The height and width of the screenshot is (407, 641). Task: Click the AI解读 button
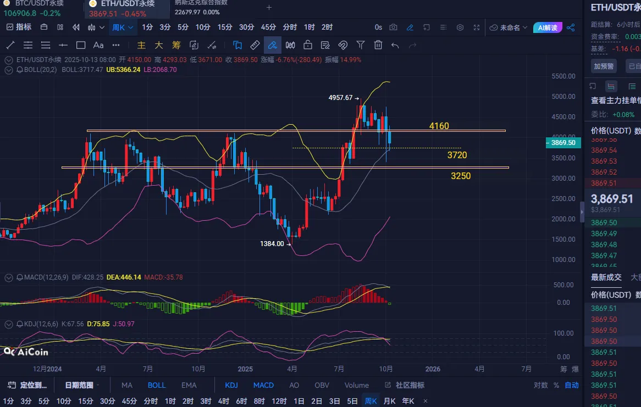click(547, 27)
